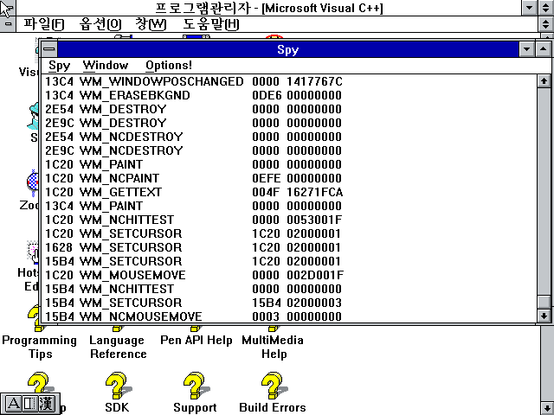Screen dimensions: 554x415
Task: Click Spy scrollbar up arrow
Action: coord(544,81)
